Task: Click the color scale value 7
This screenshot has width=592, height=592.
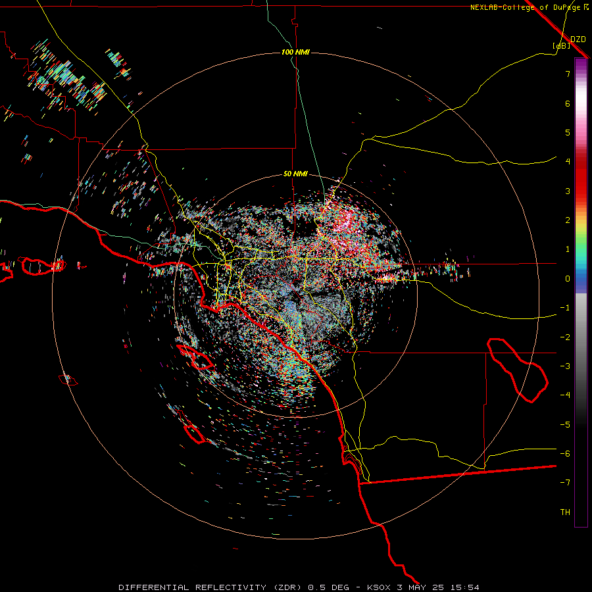Action: [568, 74]
